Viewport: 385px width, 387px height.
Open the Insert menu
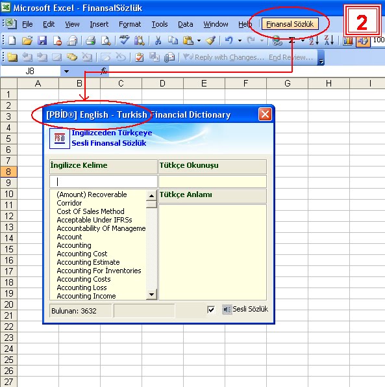(99, 24)
